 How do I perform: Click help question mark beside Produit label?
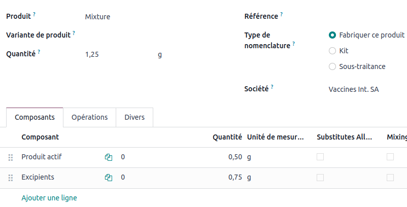pyautogui.click(x=34, y=14)
